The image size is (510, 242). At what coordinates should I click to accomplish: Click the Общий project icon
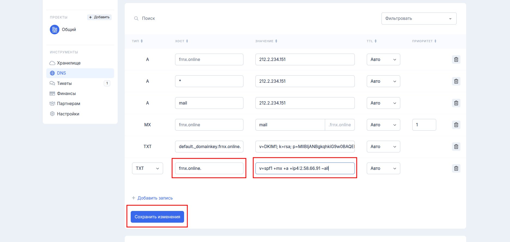pyautogui.click(x=54, y=29)
